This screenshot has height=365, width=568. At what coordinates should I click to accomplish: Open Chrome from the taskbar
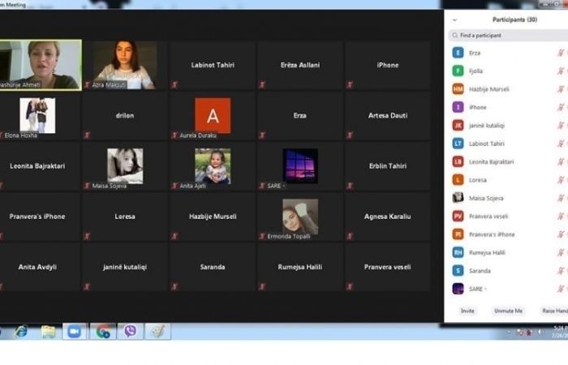click(x=103, y=331)
